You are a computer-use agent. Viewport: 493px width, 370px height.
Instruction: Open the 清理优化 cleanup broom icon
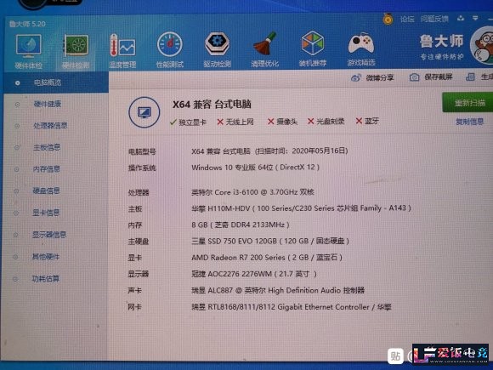(264, 49)
